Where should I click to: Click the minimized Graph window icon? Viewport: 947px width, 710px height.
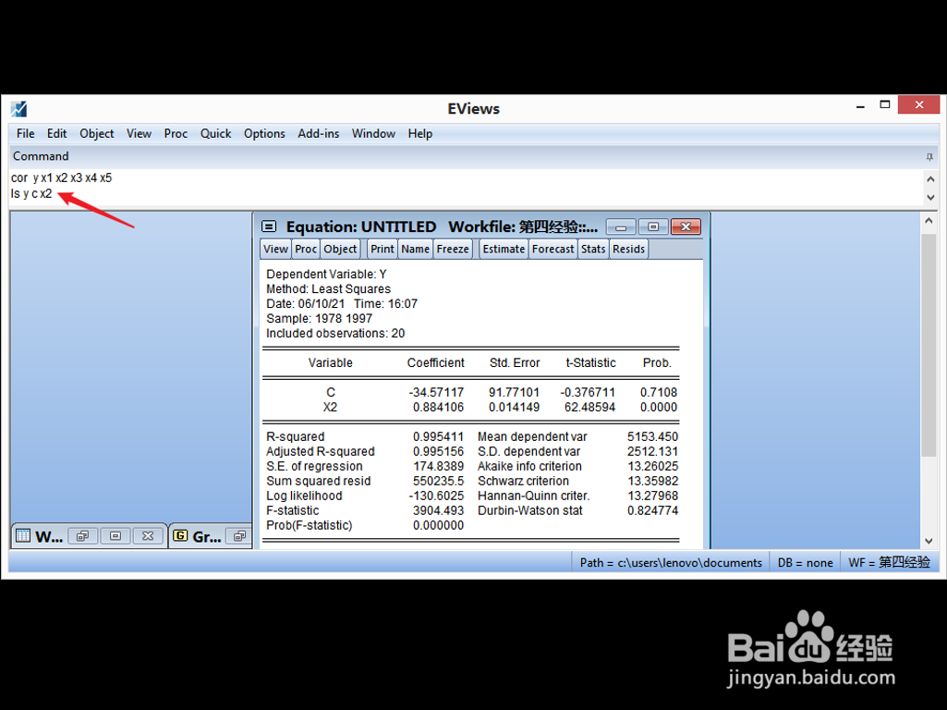coord(180,535)
